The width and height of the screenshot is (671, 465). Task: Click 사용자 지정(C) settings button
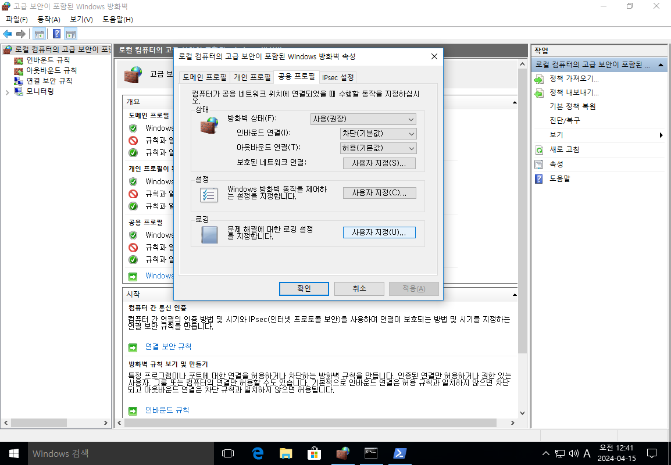pyautogui.click(x=379, y=194)
